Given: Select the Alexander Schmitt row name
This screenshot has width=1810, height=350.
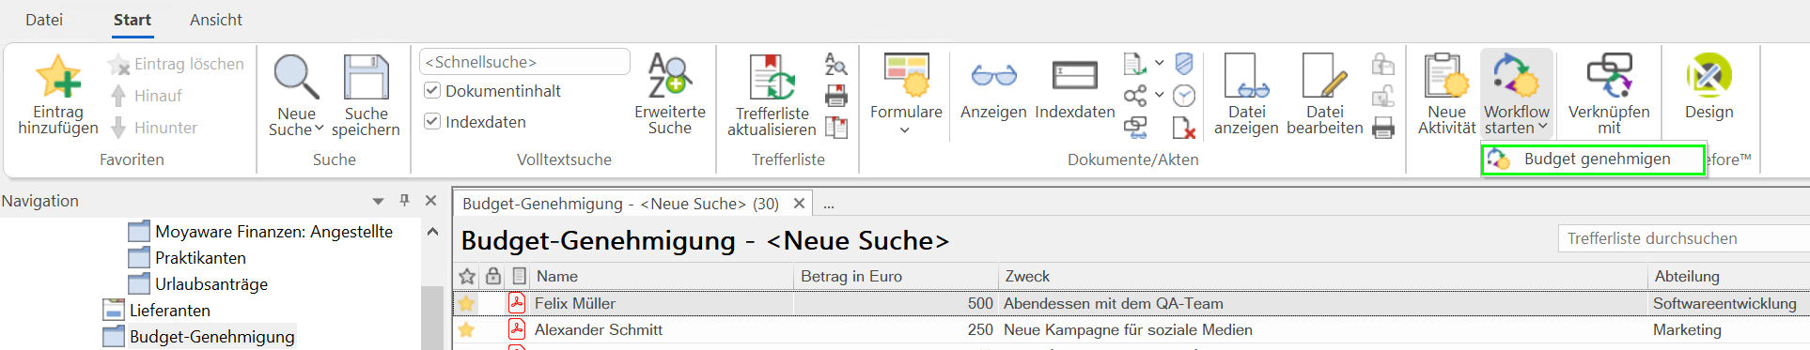Looking at the screenshot, I should coord(599,329).
